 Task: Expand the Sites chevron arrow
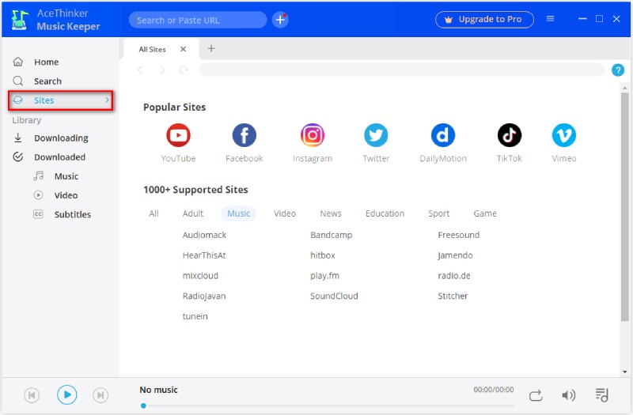[107, 100]
